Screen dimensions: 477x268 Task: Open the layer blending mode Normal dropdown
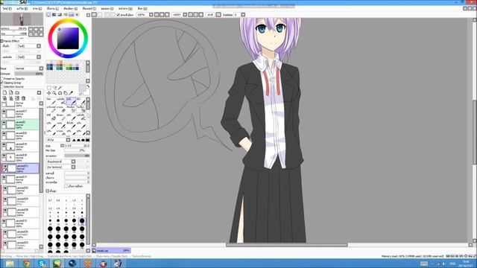[41, 68]
